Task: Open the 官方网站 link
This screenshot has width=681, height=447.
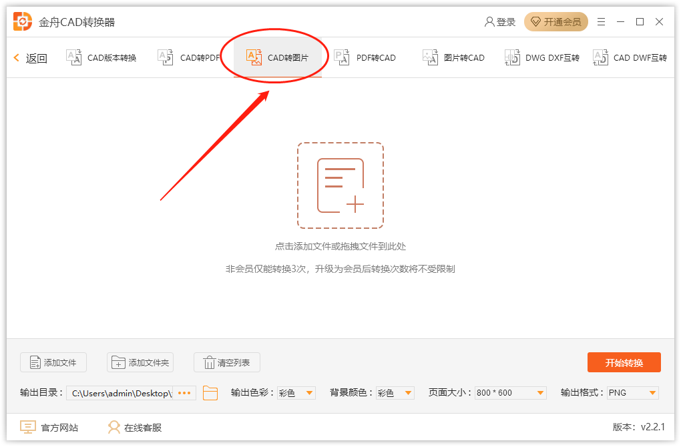Action: coord(49,428)
